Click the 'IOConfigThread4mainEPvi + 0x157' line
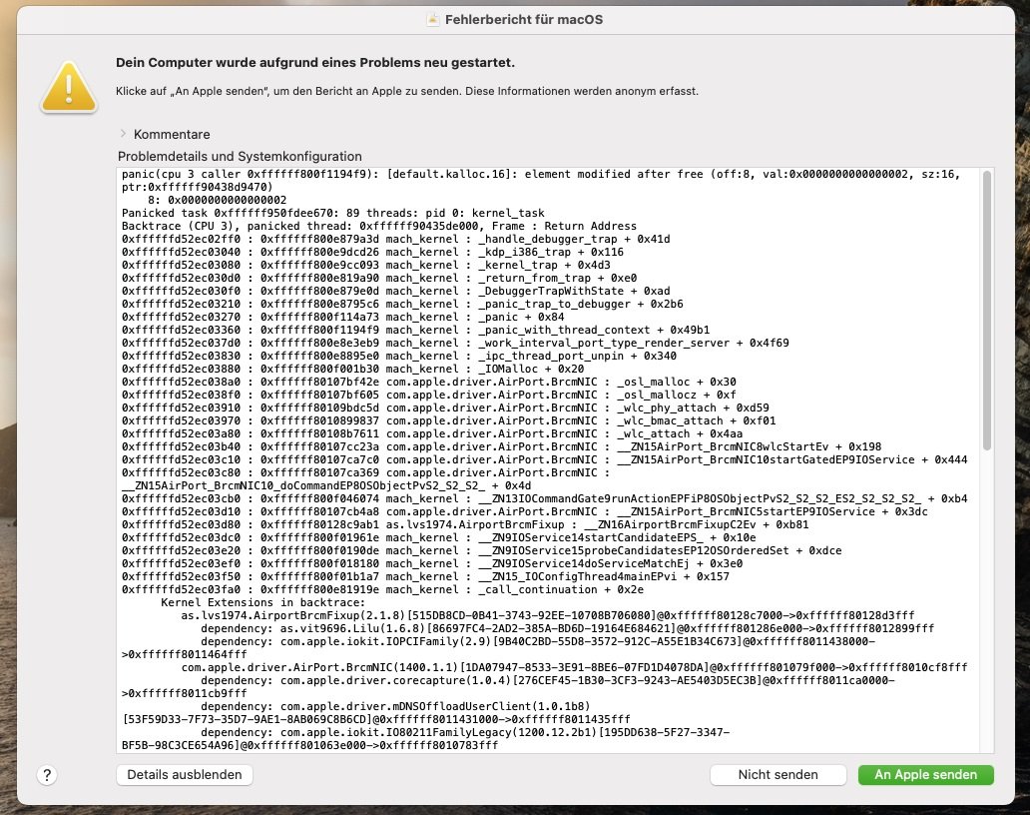Screen dimensions: 1030x815 [425, 576]
